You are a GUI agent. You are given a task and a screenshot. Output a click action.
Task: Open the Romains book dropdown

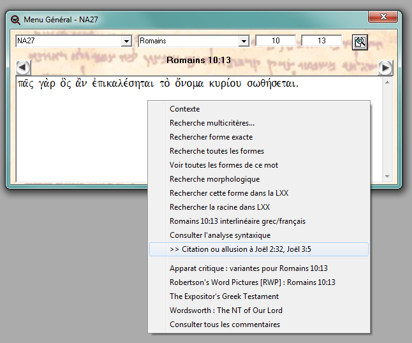[244, 41]
